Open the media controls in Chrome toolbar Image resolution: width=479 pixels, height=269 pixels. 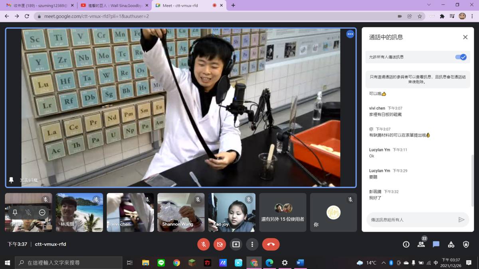click(x=452, y=16)
